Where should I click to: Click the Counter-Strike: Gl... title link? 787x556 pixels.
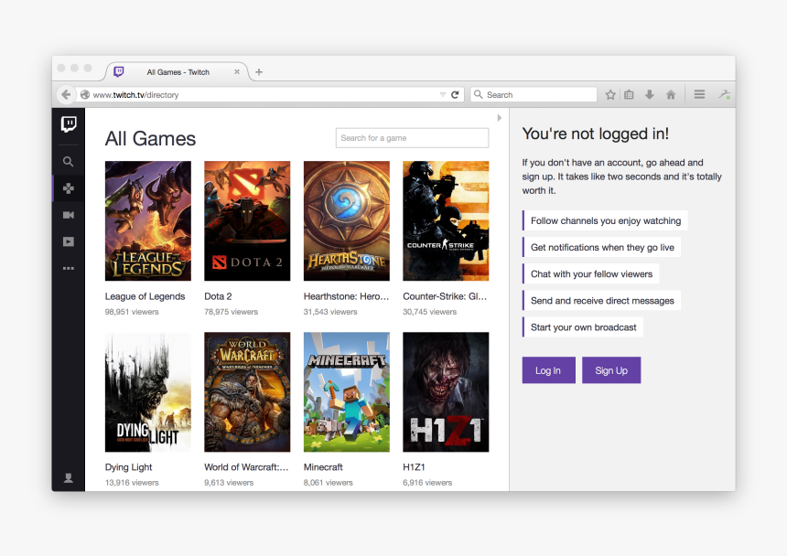pos(445,296)
